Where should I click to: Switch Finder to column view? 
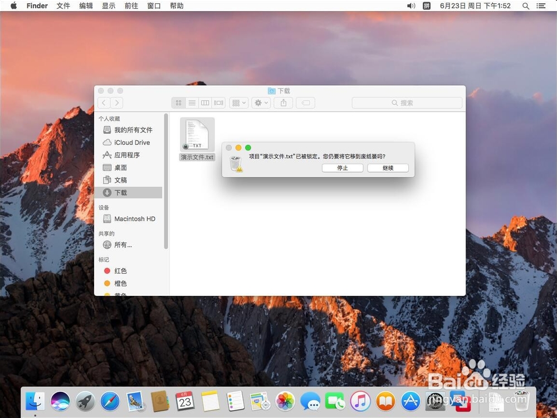[x=205, y=103]
